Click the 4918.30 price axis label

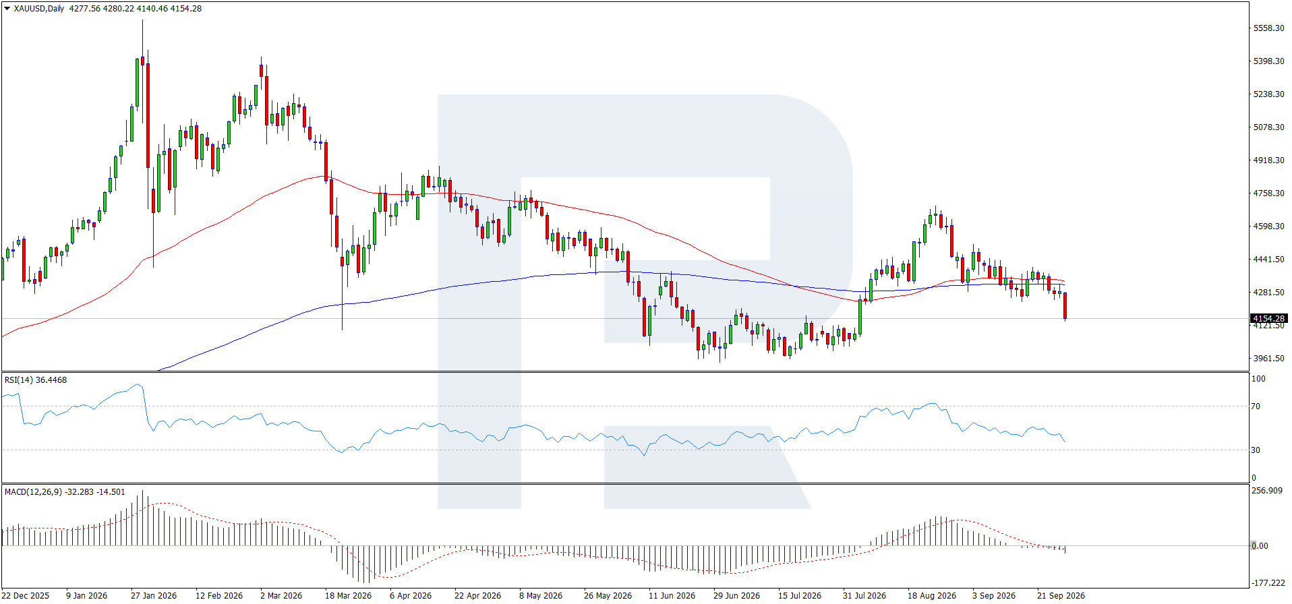coord(1268,160)
